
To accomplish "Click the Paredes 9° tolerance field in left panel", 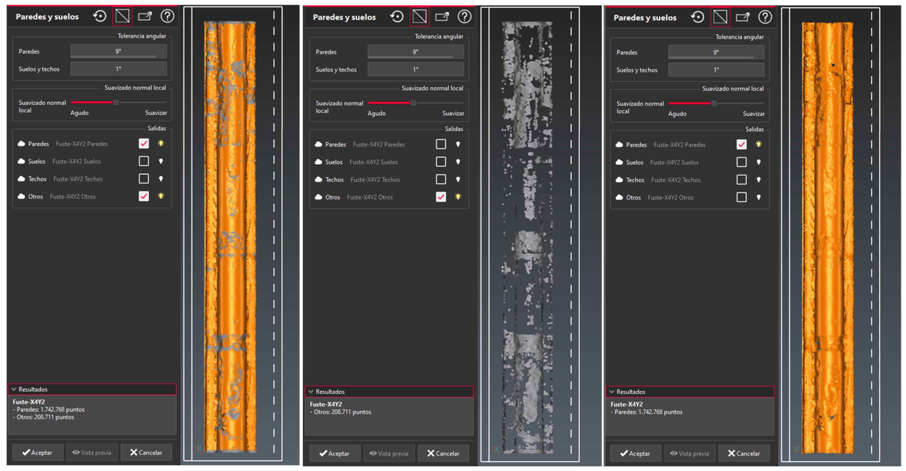I will pos(118,51).
